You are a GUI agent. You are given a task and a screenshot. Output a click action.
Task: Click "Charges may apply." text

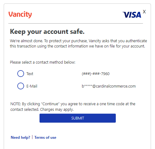point(57,110)
